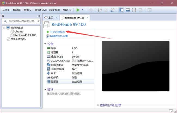Screen dimensions: 177x113
Task: Click the VMware app icon in title bar
Action: point(3,3)
